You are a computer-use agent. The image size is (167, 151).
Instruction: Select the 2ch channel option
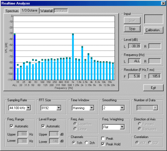point(86,143)
